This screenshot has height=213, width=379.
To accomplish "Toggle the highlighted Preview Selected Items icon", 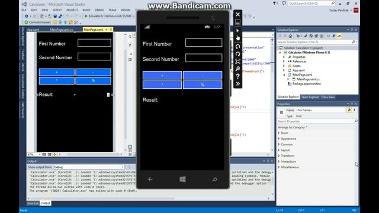I will click(x=339, y=36).
